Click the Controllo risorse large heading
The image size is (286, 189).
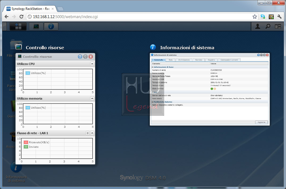45,48
